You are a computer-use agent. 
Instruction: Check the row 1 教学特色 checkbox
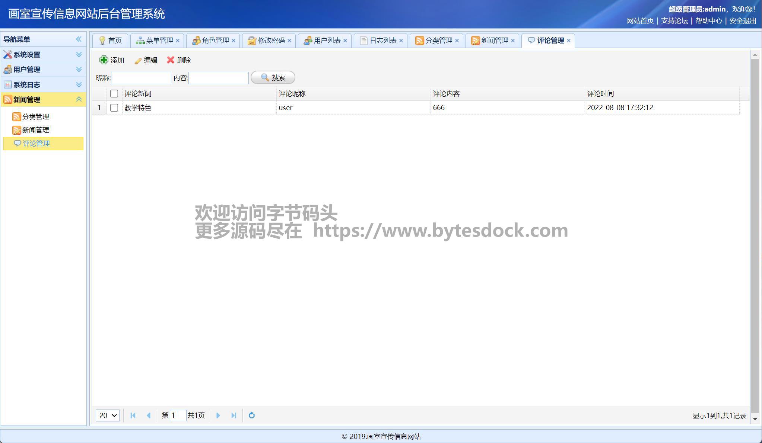click(114, 107)
